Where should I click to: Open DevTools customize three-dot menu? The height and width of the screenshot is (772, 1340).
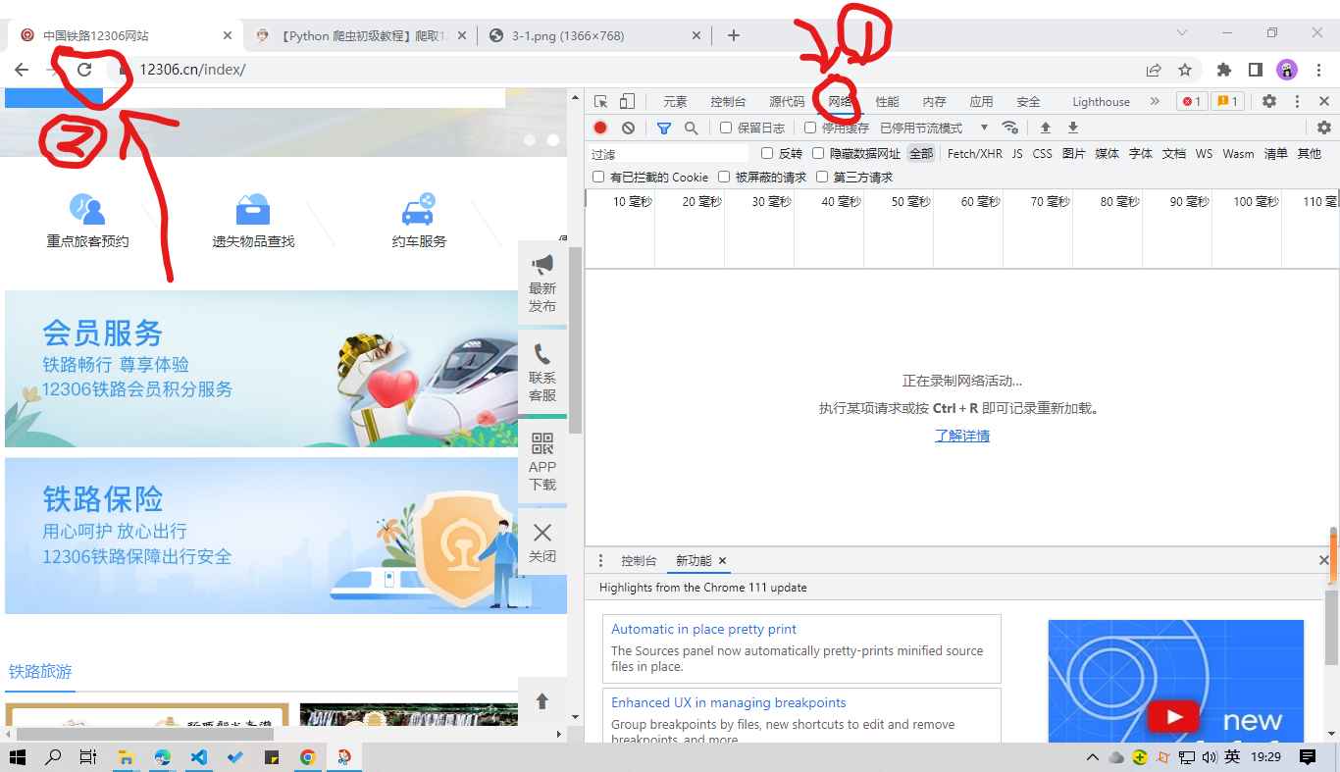click(1297, 101)
